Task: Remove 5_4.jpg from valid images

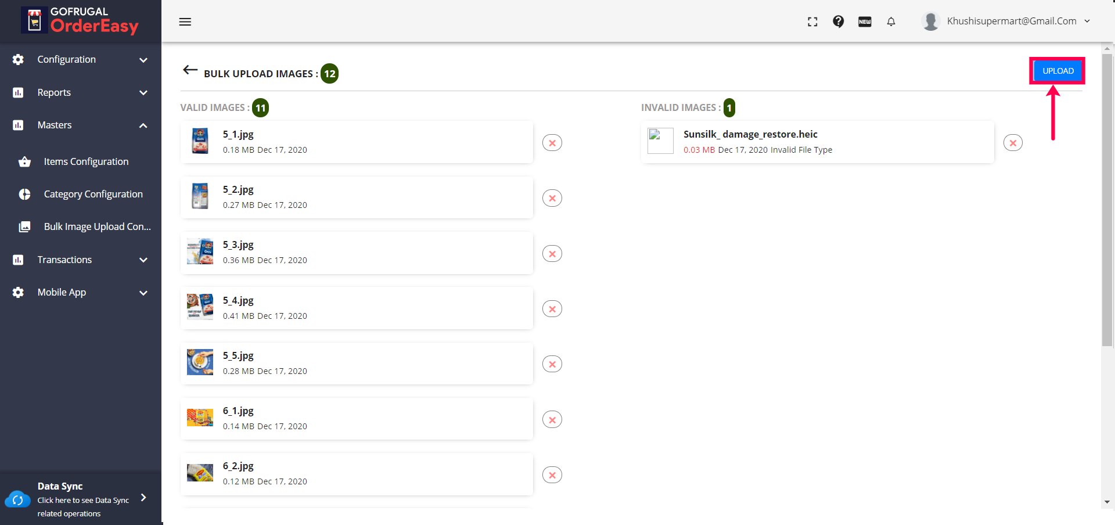Action: pyautogui.click(x=552, y=309)
